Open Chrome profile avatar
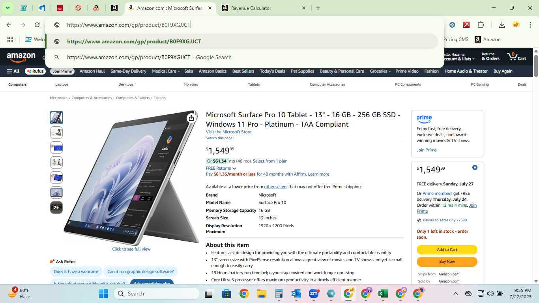 coord(516,25)
